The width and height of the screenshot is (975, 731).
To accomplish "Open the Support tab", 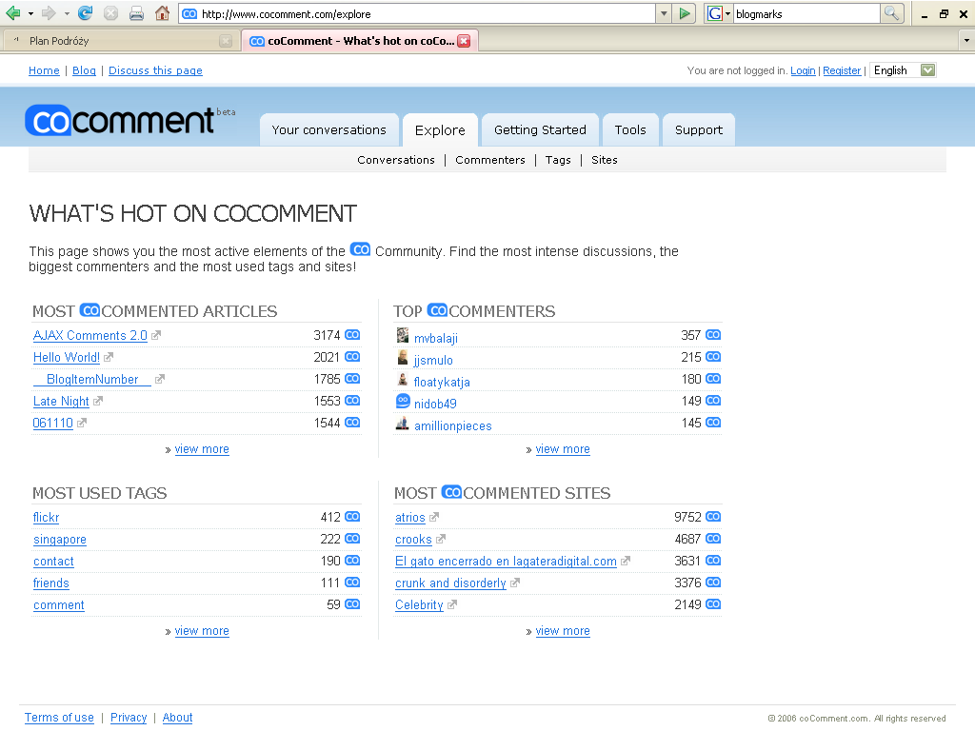I will [699, 129].
